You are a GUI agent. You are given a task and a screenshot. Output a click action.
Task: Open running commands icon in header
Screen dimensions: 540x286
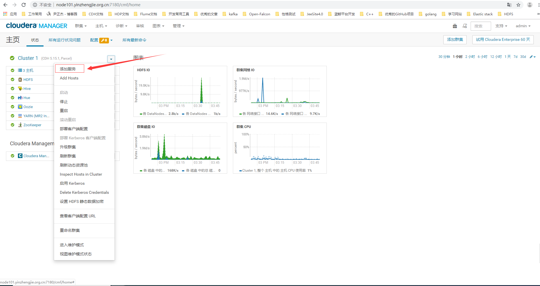click(x=465, y=26)
